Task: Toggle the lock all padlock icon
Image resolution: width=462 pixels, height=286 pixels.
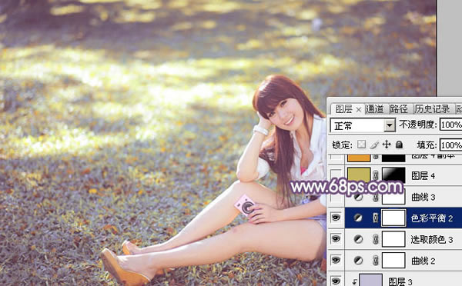Action: point(399,145)
